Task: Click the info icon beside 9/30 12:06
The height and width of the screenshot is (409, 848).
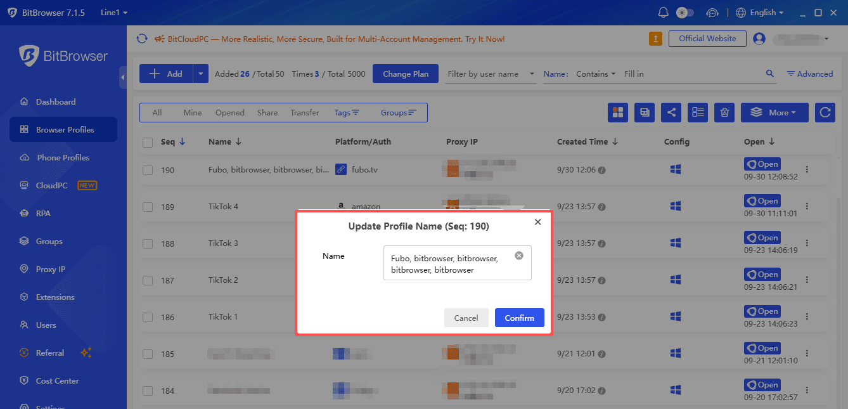Action: 602,170
